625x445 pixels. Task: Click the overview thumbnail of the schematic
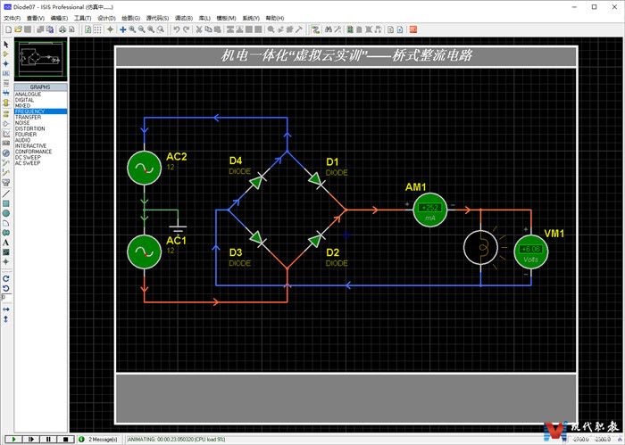pyautogui.click(x=41, y=59)
